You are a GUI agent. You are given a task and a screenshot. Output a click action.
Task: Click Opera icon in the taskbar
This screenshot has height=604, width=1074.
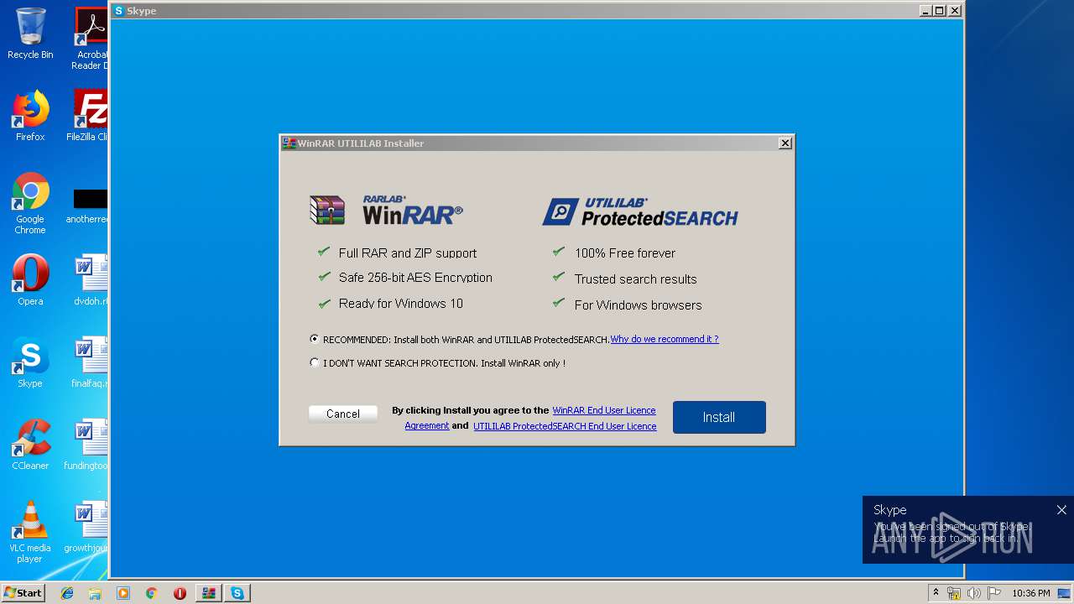pyautogui.click(x=180, y=593)
